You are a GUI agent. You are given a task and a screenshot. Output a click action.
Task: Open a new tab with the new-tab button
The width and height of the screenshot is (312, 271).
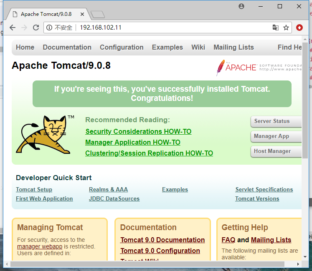pyautogui.click(x=97, y=14)
